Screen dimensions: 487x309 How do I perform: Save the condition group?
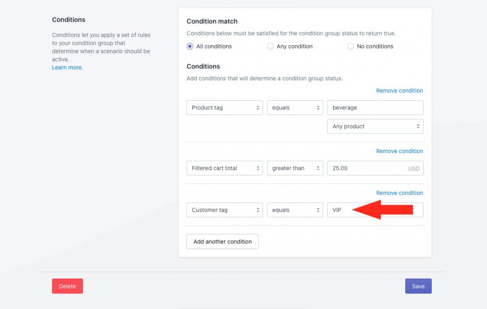[418, 286]
